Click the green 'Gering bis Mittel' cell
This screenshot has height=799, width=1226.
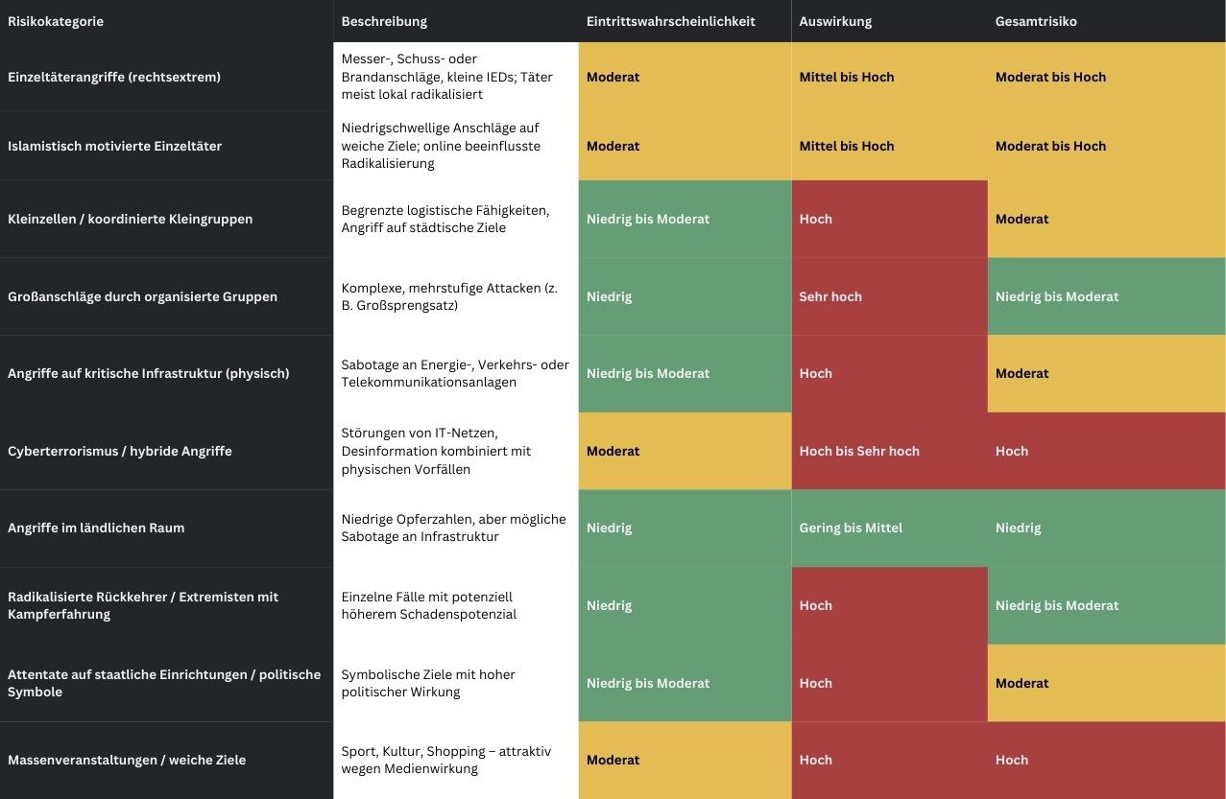[851, 528]
